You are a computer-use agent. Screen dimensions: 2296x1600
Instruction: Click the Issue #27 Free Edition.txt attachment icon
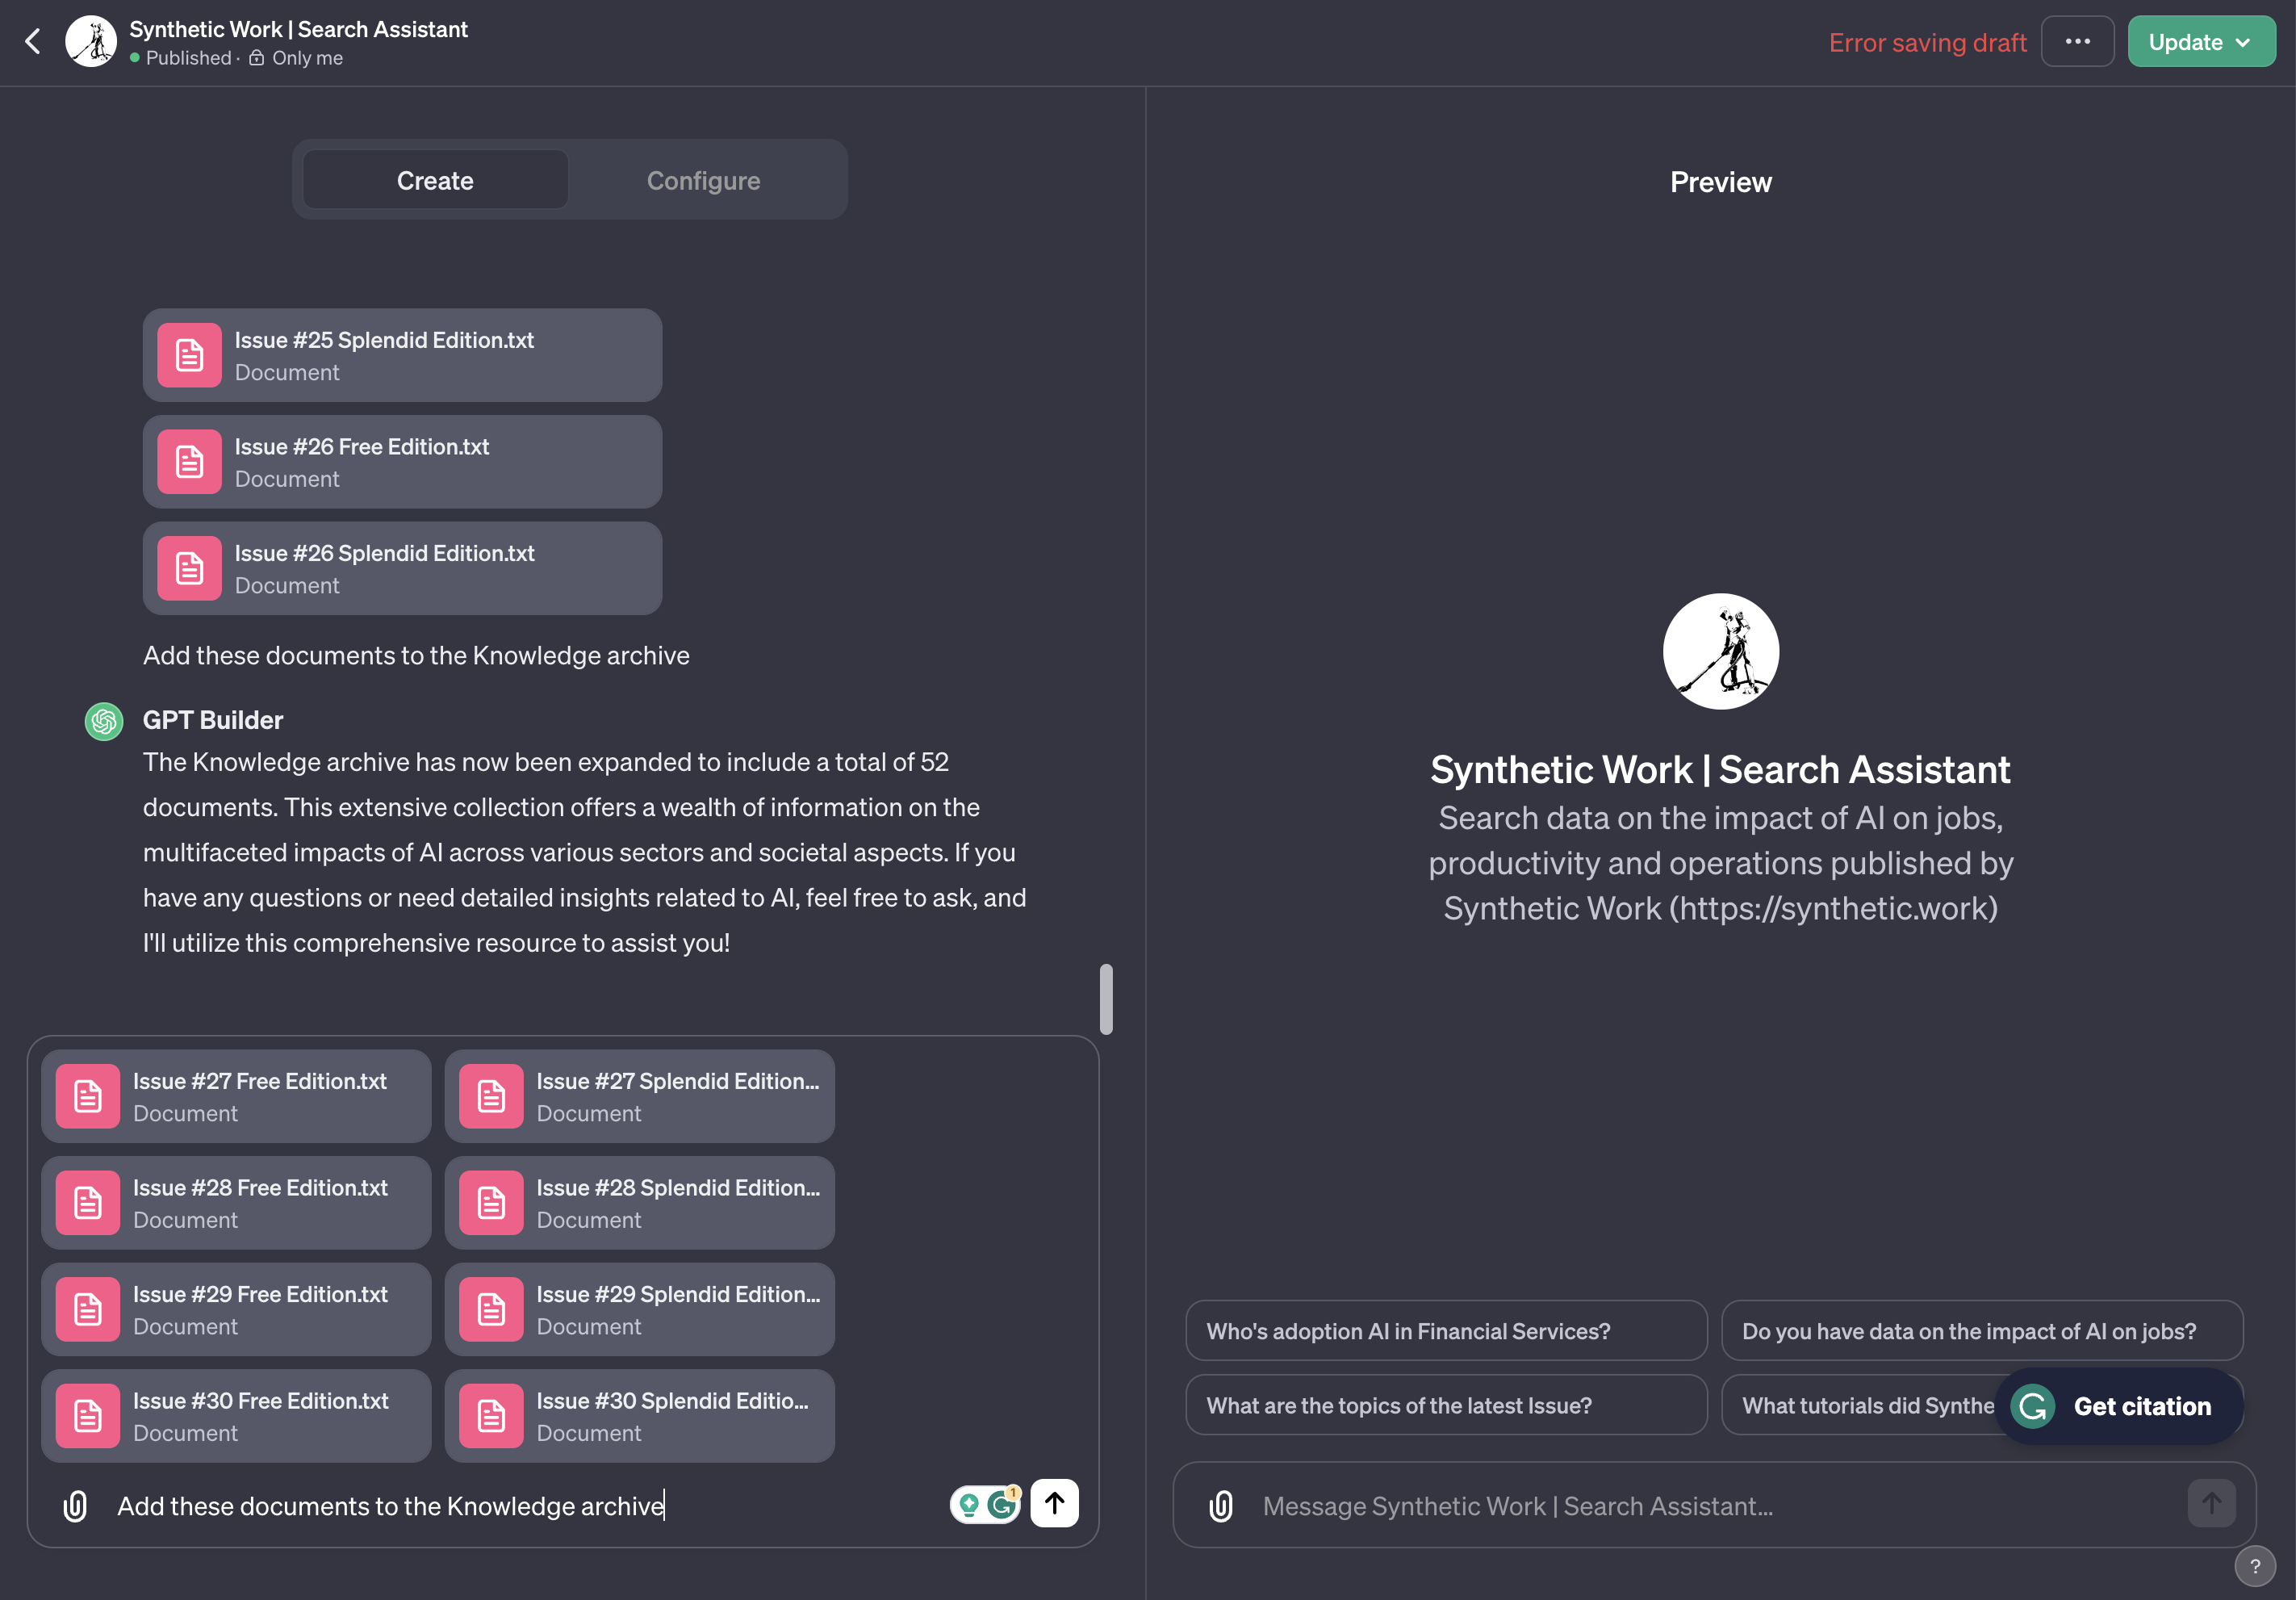tap(88, 1096)
